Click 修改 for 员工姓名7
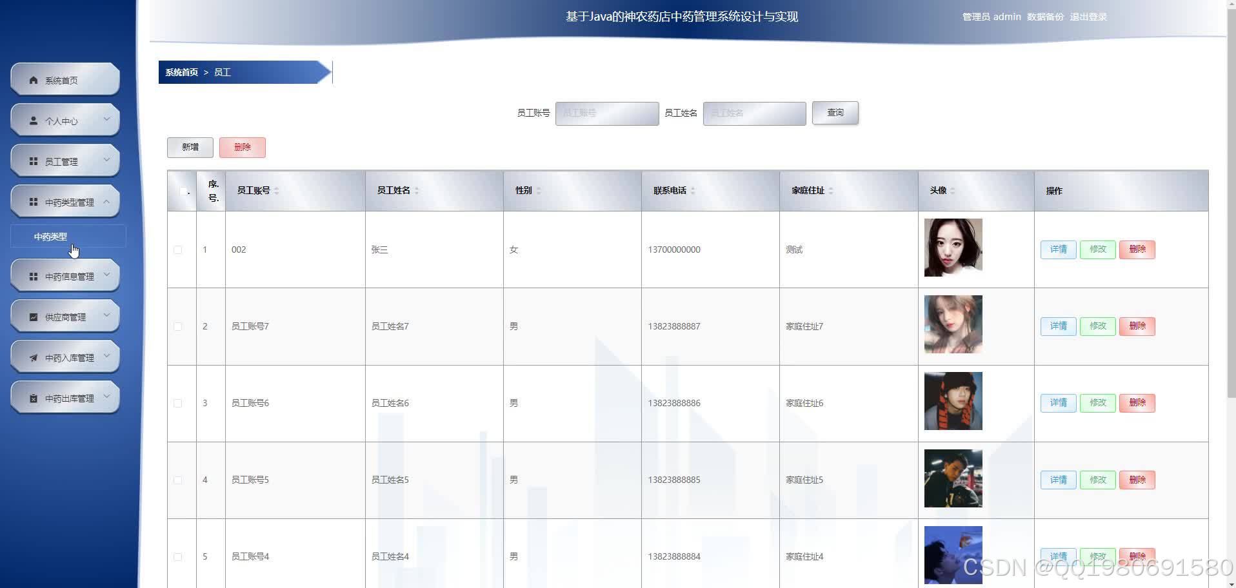 point(1098,326)
